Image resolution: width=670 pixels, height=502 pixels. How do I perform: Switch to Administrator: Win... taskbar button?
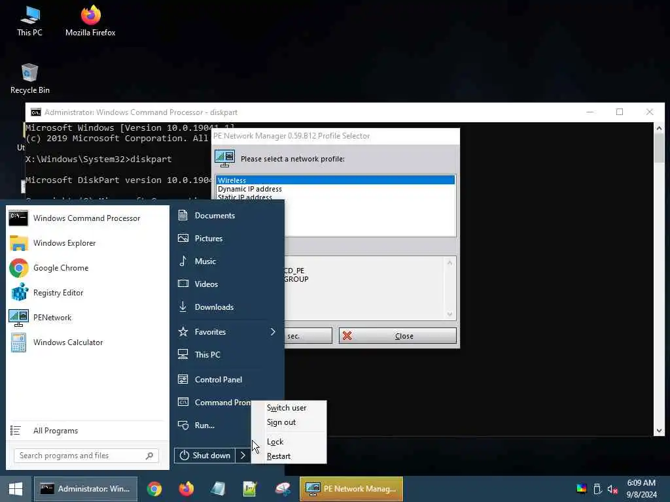pos(86,489)
